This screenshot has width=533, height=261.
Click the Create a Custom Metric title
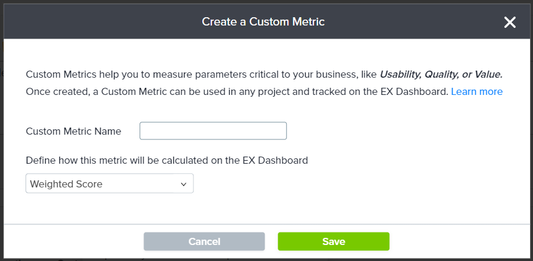click(x=263, y=22)
